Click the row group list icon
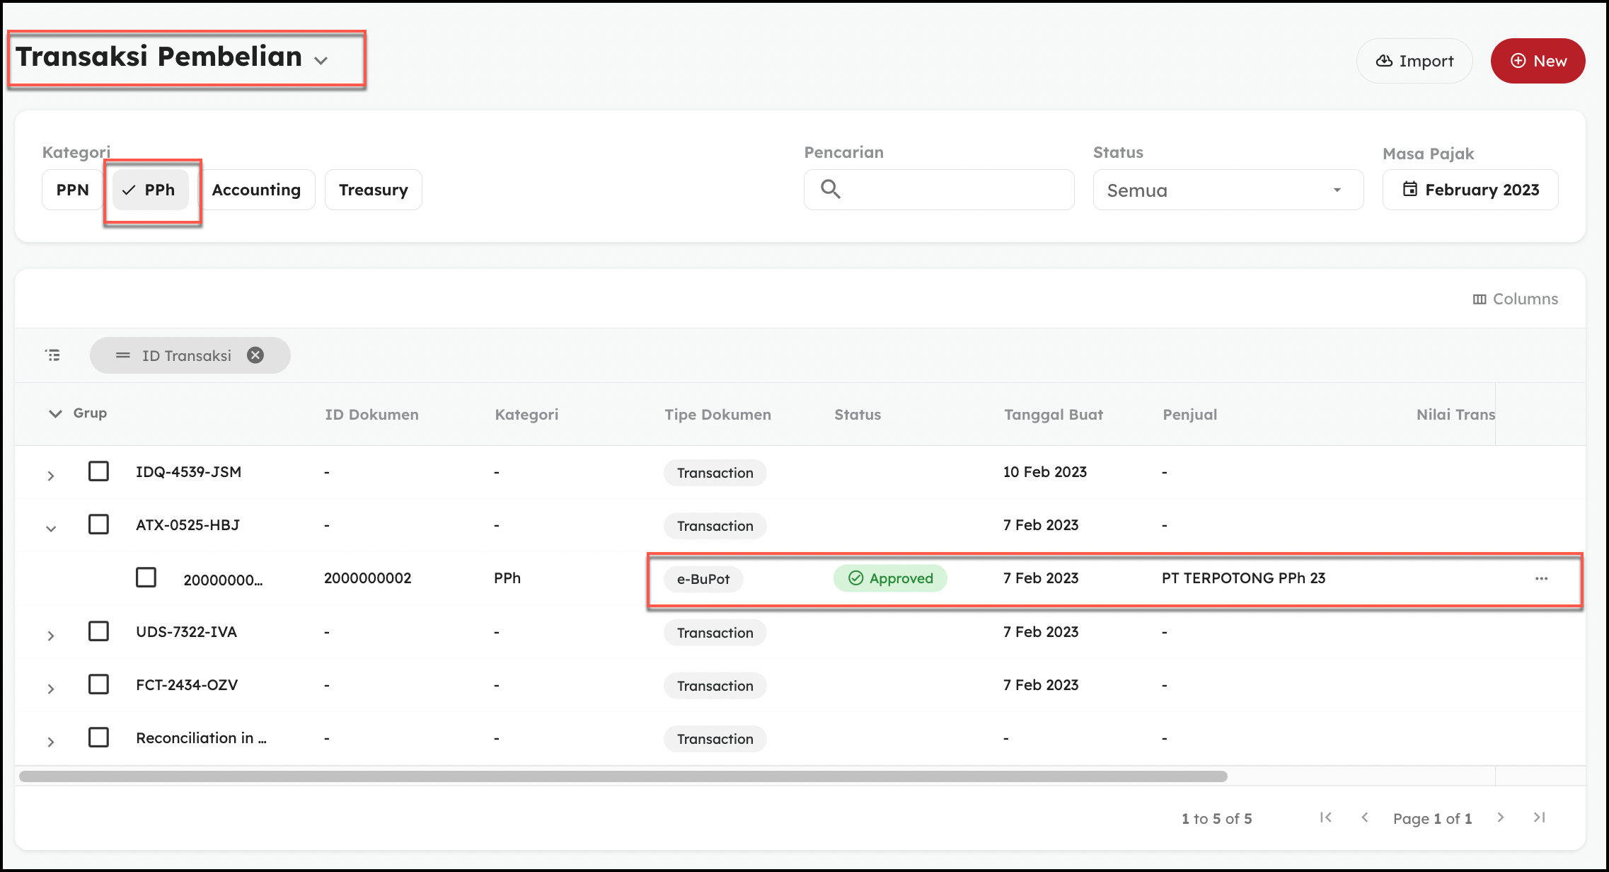The width and height of the screenshot is (1609, 872). click(x=53, y=355)
